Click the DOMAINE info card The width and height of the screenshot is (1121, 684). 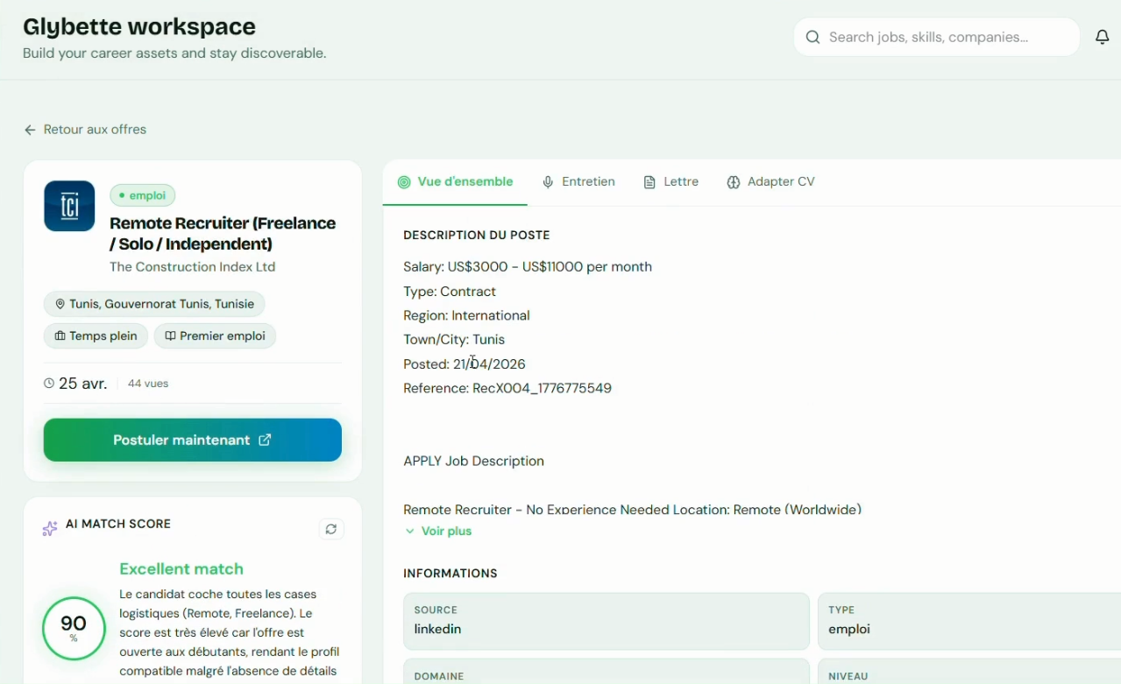click(x=607, y=671)
